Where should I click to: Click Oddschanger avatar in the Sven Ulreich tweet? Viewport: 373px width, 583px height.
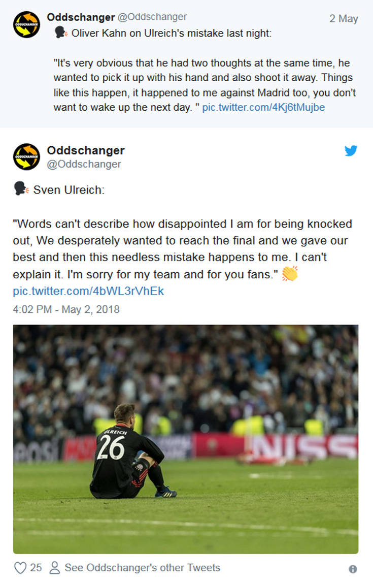pos(26,156)
